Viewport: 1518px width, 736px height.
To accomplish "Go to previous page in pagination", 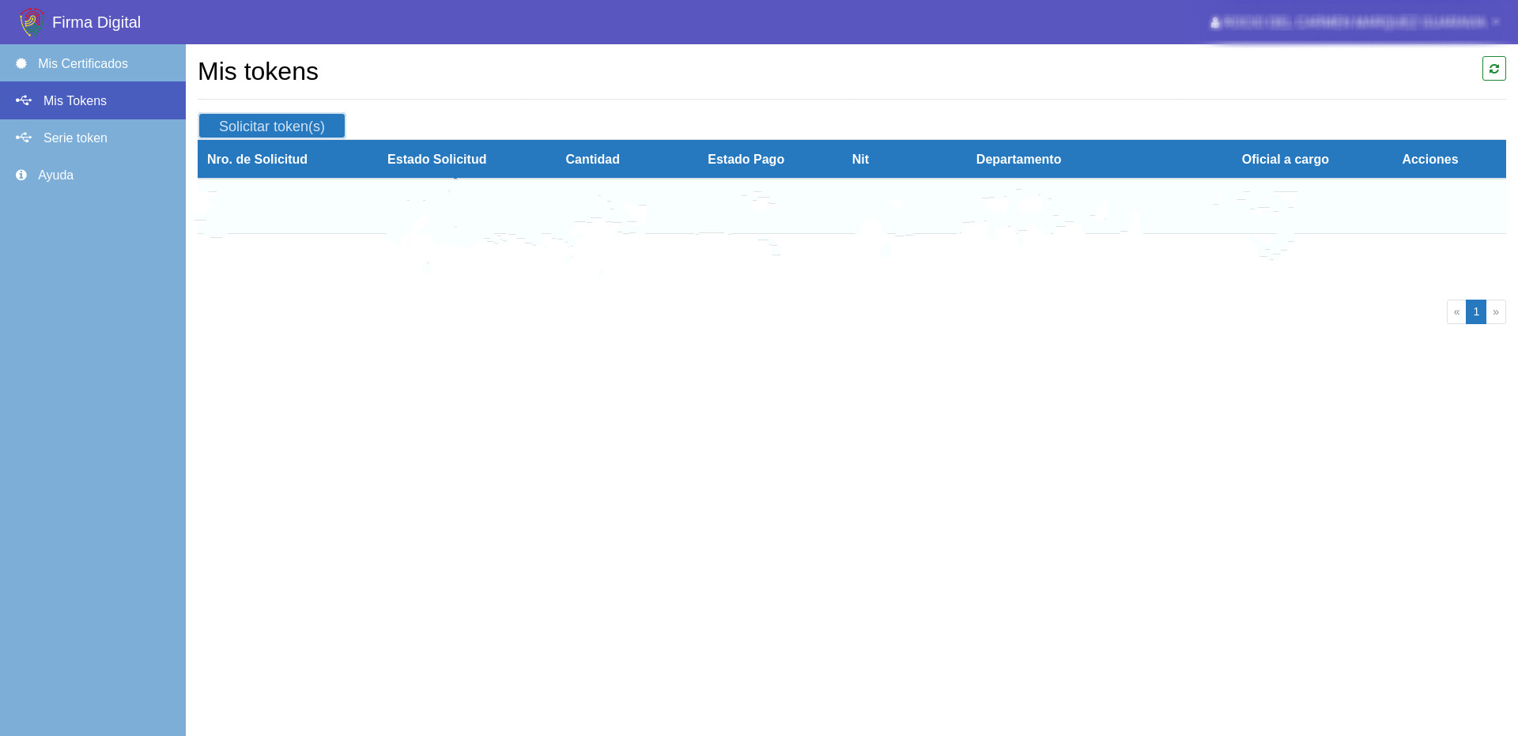I will [1456, 312].
